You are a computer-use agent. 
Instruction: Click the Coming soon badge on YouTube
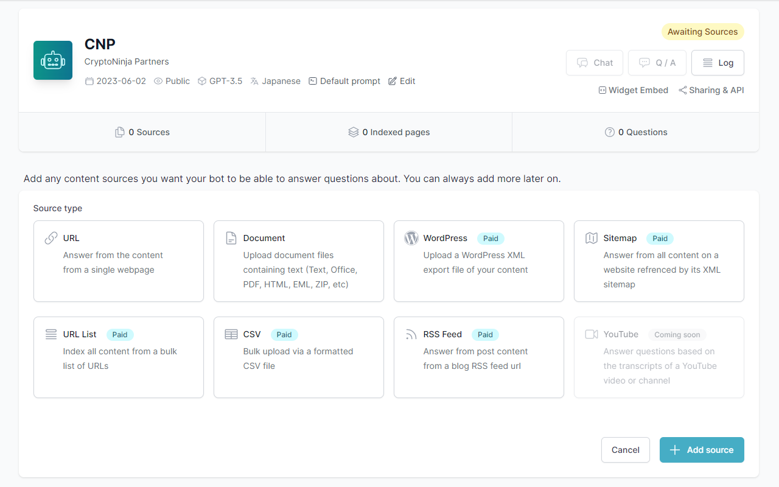pos(677,335)
